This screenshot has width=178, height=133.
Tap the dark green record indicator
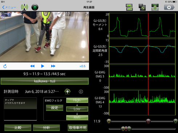(x=35, y=7)
